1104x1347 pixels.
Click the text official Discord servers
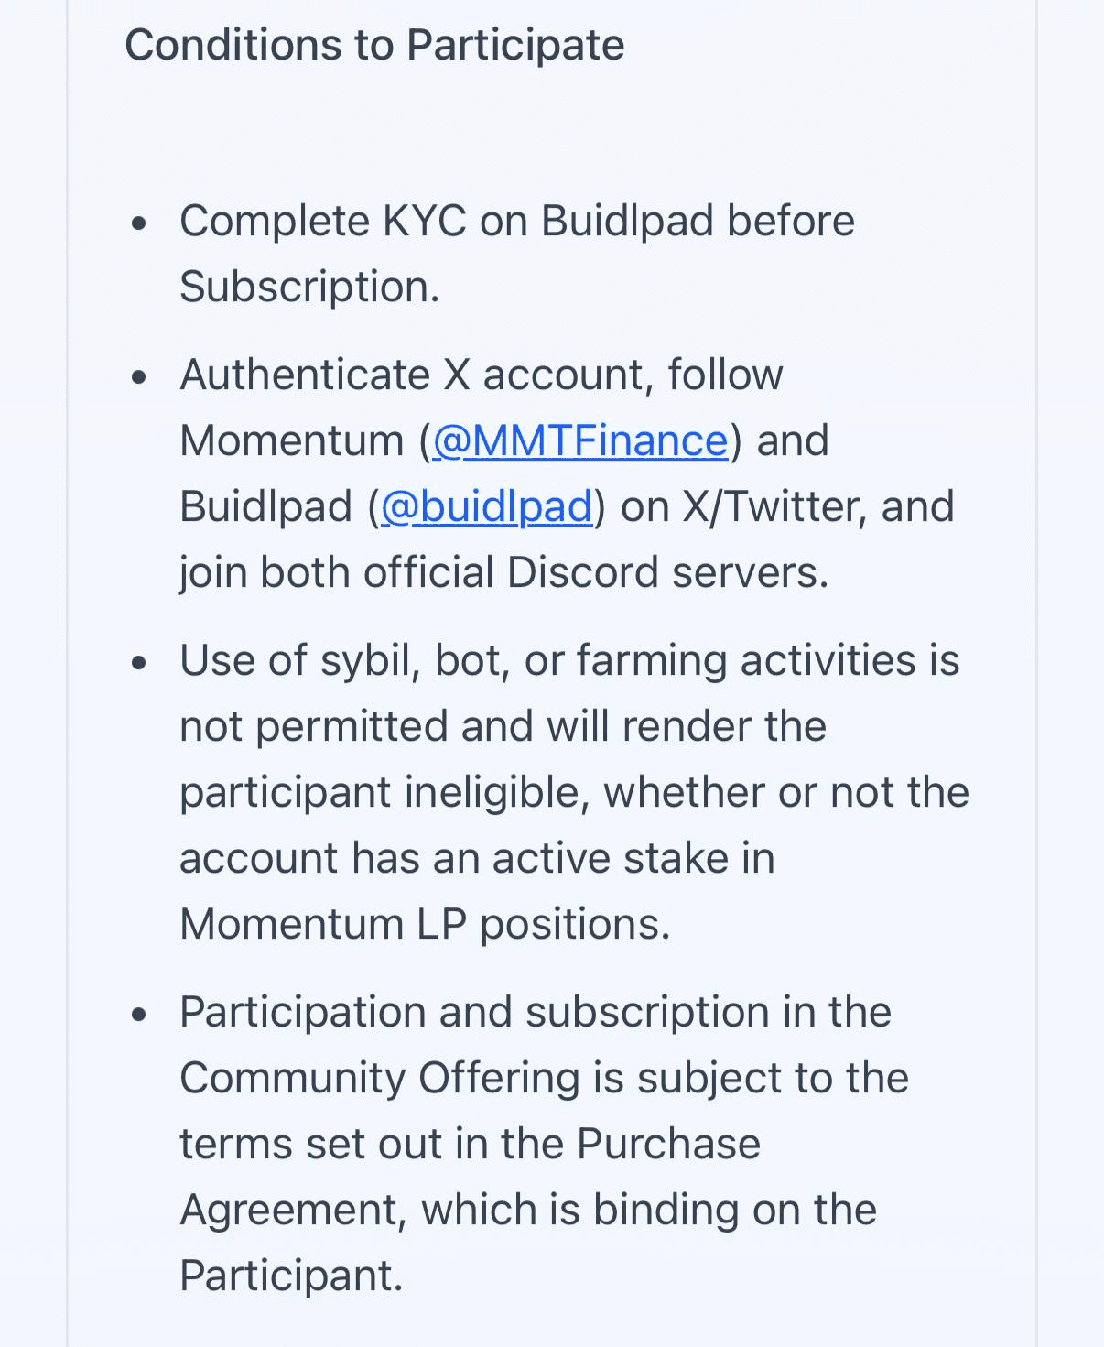pos(595,573)
